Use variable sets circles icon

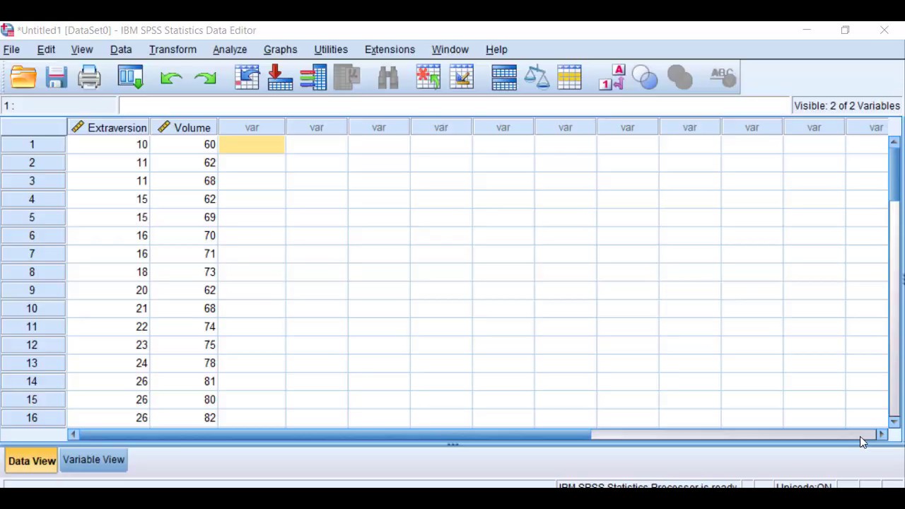[x=645, y=77]
